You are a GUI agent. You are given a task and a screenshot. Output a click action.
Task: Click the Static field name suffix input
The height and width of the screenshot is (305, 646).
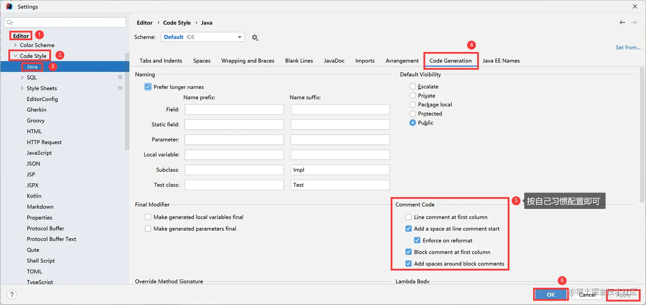click(340, 124)
